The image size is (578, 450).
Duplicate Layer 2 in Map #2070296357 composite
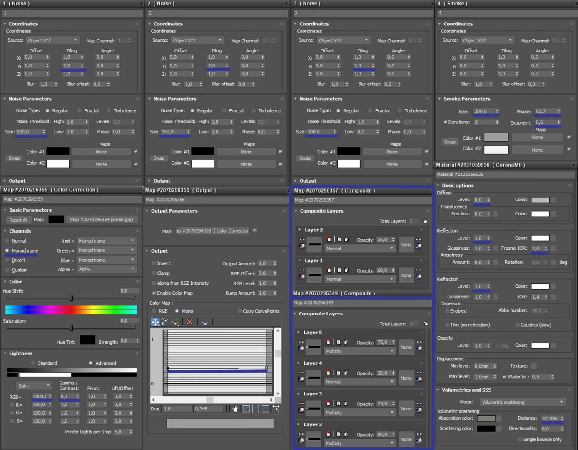click(x=346, y=239)
